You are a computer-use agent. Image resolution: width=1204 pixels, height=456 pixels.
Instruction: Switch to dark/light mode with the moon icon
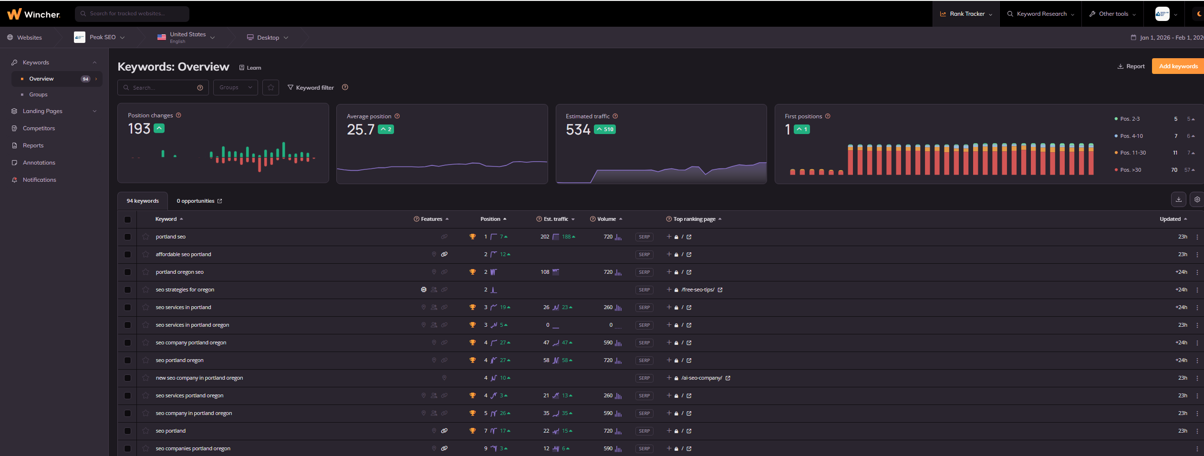pyautogui.click(x=1199, y=13)
